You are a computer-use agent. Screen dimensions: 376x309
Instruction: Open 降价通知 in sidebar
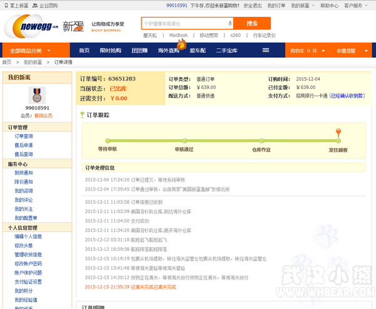pyautogui.click(x=24, y=182)
